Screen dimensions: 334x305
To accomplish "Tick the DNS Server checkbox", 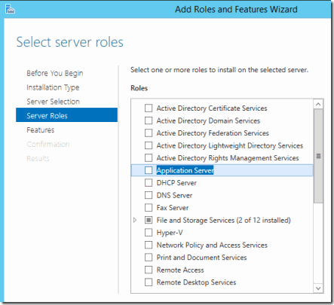I will click(x=149, y=195).
